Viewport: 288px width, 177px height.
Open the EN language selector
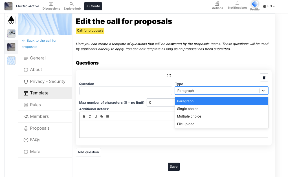(x=269, y=6)
